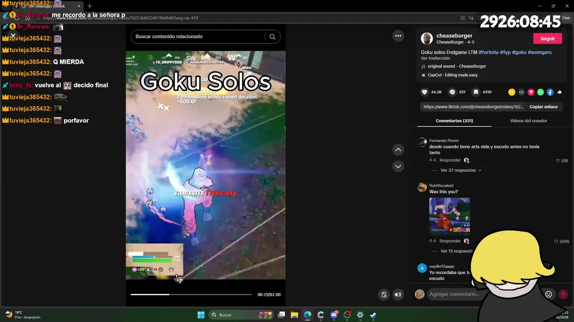This screenshot has height=322, width=574.
Task: Copy link with Copiar enlace
Action: pos(544,107)
